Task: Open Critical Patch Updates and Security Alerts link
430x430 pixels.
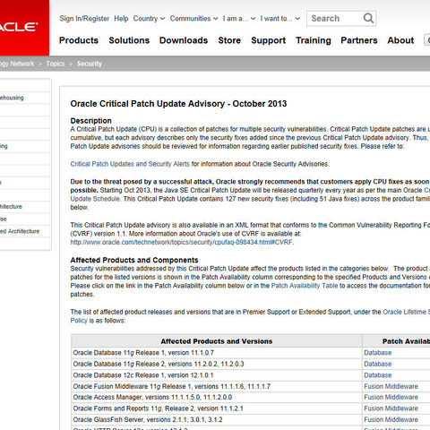Action: pyautogui.click(x=130, y=164)
